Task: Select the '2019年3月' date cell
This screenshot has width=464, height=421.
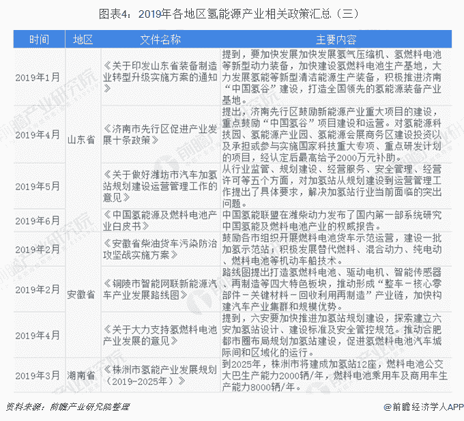Action: (38, 375)
